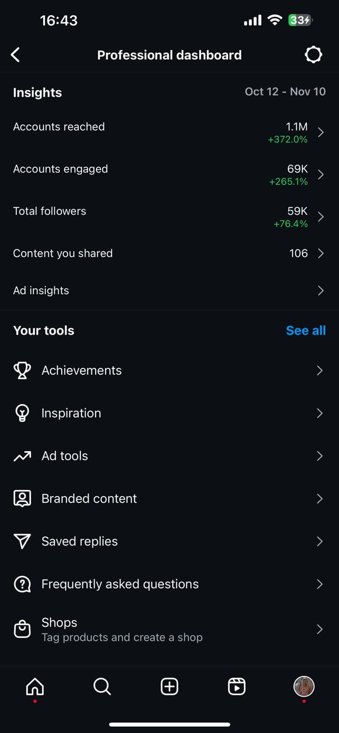The image size is (339, 733).
Task: Tap the back arrow icon
Action: [x=15, y=55]
